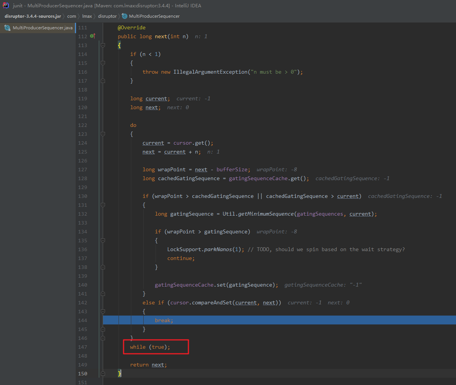Select the MultiProducerSequencer class breadcrumb
This screenshot has height=385, width=456.
pos(154,16)
